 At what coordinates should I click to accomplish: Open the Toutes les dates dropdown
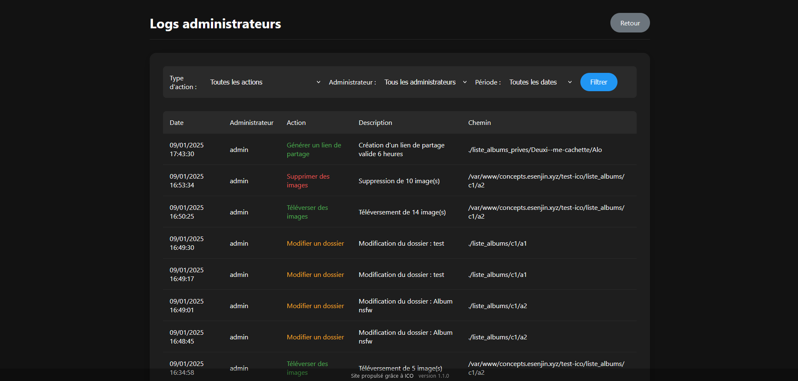[540, 82]
